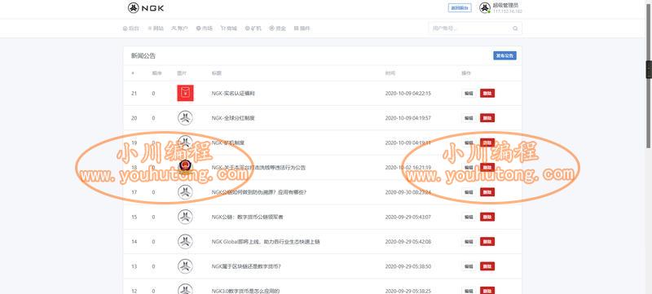Edit the 数字货币公链领军者 announcement
This screenshot has height=294, width=652.
tap(469, 217)
